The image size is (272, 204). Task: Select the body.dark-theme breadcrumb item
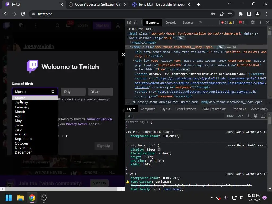click(x=232, y=102)
